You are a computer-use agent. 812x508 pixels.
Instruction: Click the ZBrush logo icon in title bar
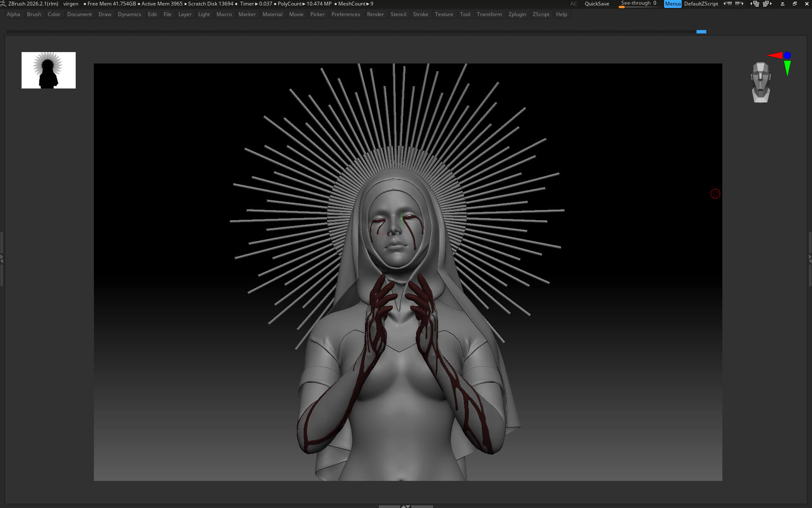pyautogui.click(x=3, y=3)
